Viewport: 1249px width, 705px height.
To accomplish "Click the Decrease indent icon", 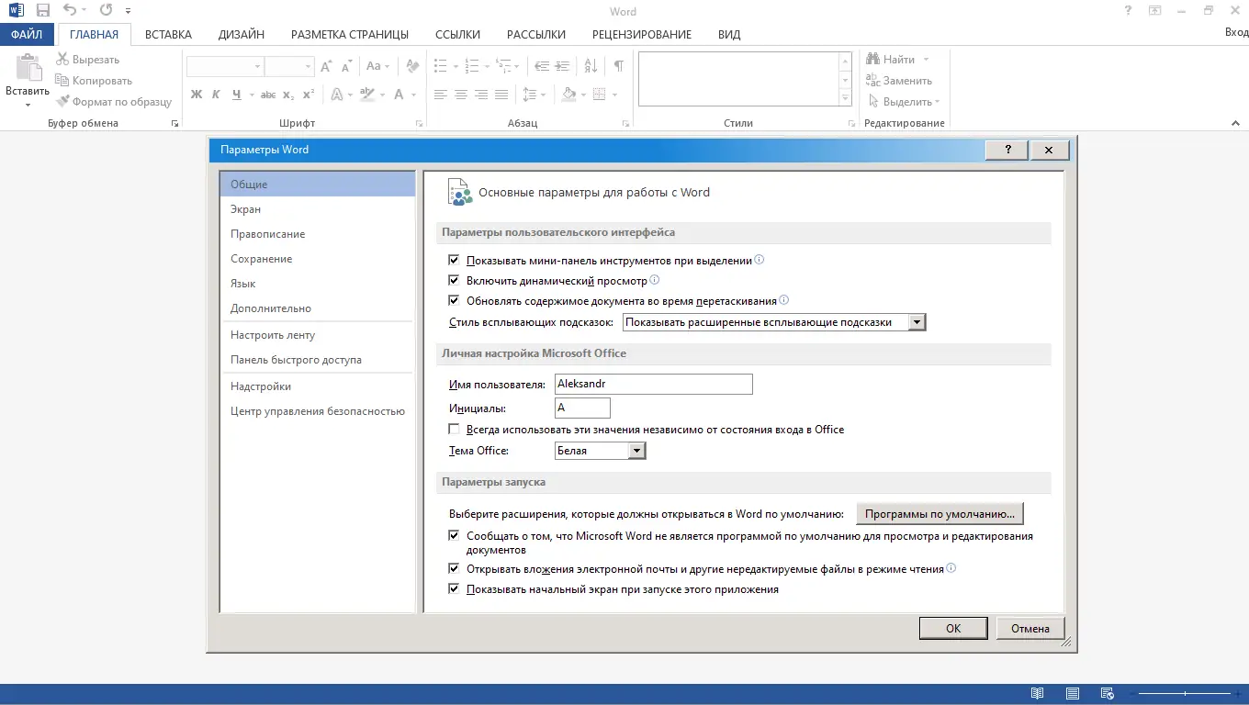I will [542, 67].
